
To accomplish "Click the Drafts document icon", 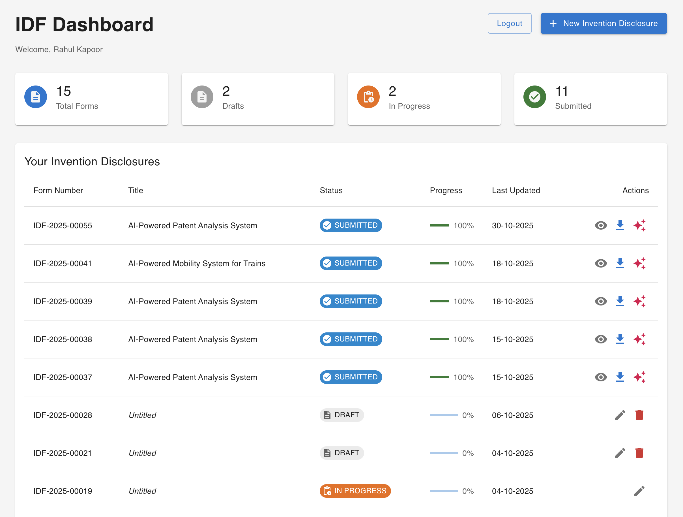I will pyautogui.click(x=202, y=97).
